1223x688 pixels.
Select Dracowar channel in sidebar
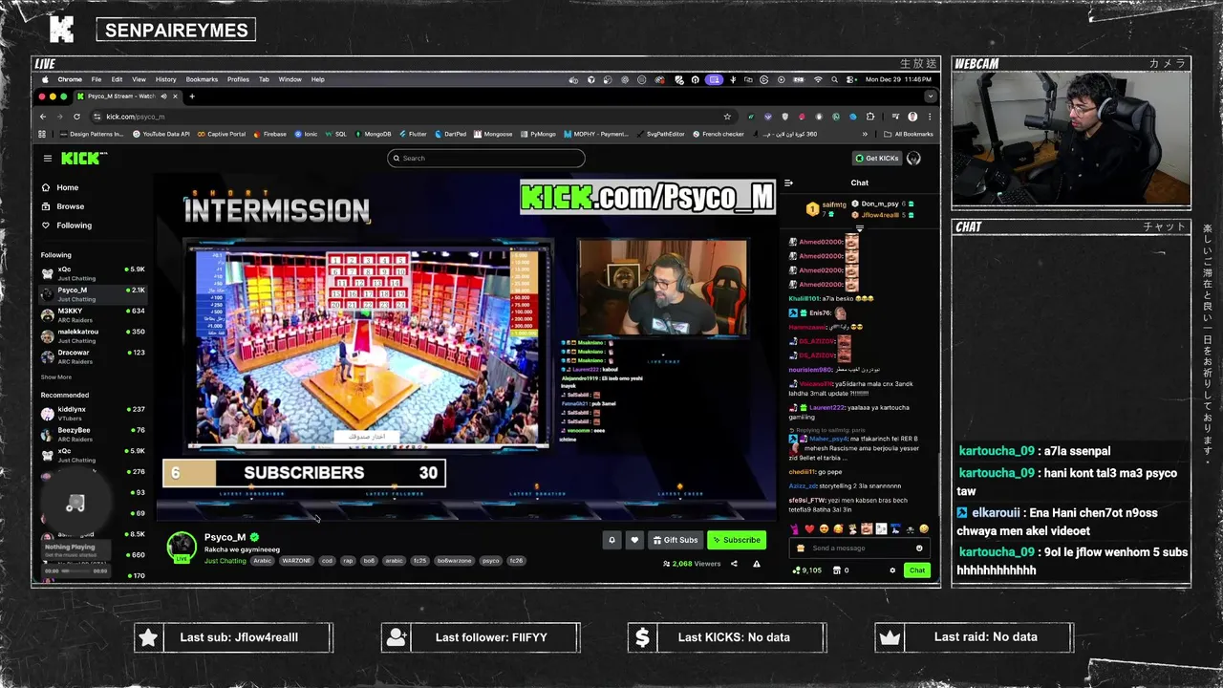coord(93,355)
